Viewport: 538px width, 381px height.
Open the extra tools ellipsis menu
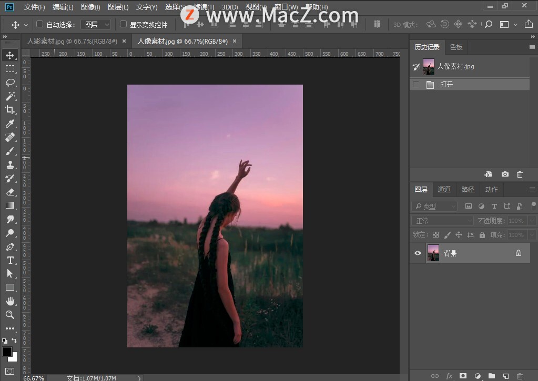[x=10, y=328]
